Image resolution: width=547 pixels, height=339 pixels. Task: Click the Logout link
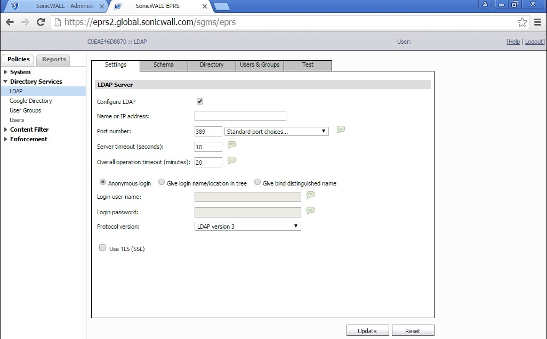(x=534, y=42)
